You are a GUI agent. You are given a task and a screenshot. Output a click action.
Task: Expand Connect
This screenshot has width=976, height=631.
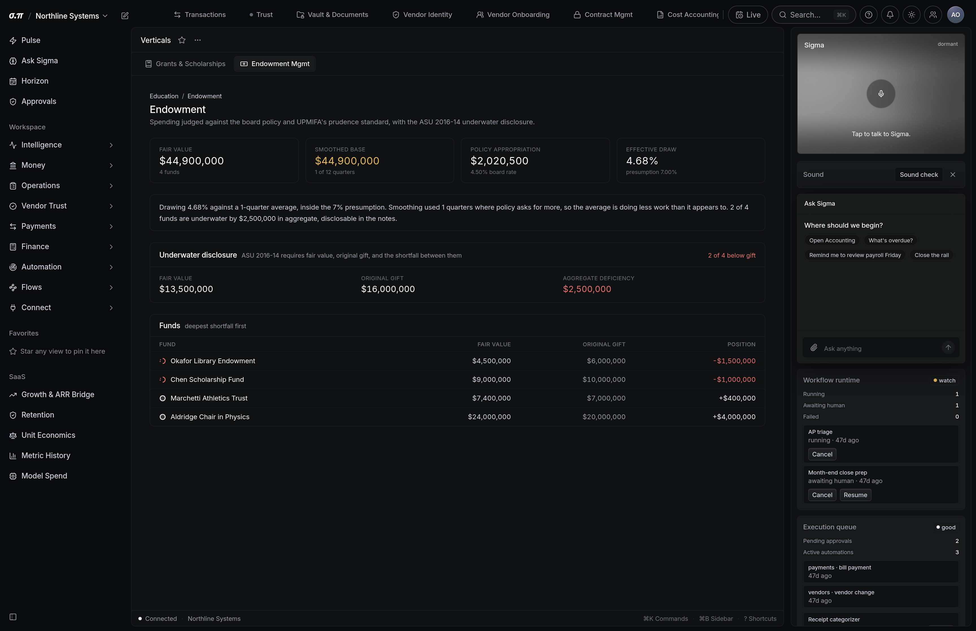pyautogui.click(x=62, y=308)
